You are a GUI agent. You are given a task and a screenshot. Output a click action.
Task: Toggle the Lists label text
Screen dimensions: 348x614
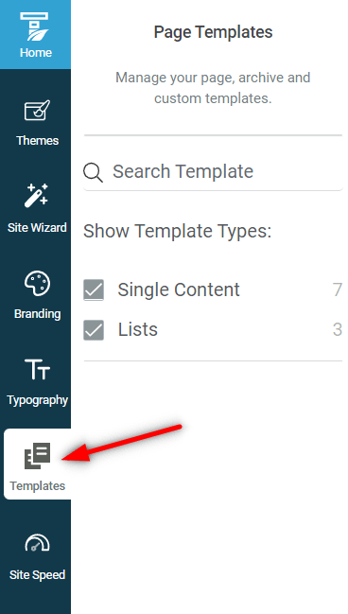[138, 330]
